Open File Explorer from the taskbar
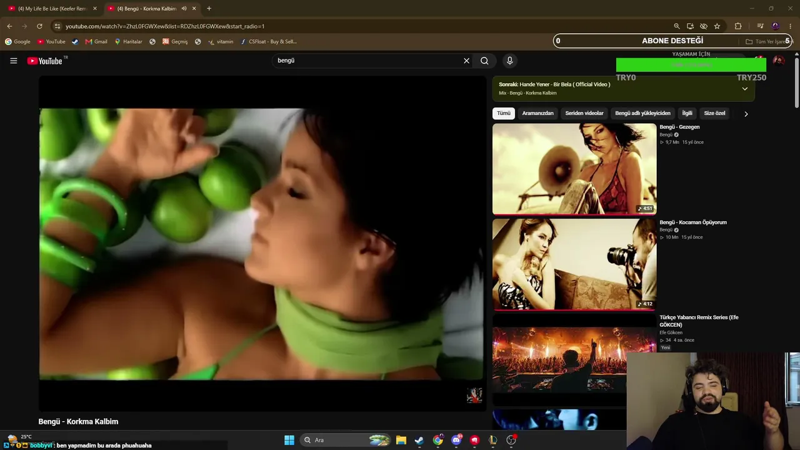This screenshot has width=800, height=450. point(401,440)
